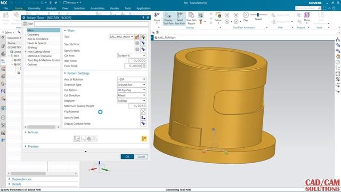Open Cut Direction dropdown
The height and width of the screenshot is (192, 341).
click(132, 95)
